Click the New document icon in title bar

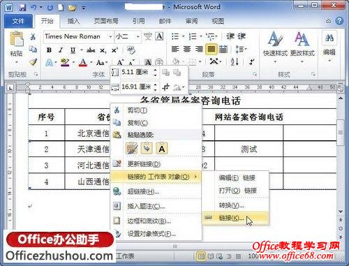click(x=61, y=8)
